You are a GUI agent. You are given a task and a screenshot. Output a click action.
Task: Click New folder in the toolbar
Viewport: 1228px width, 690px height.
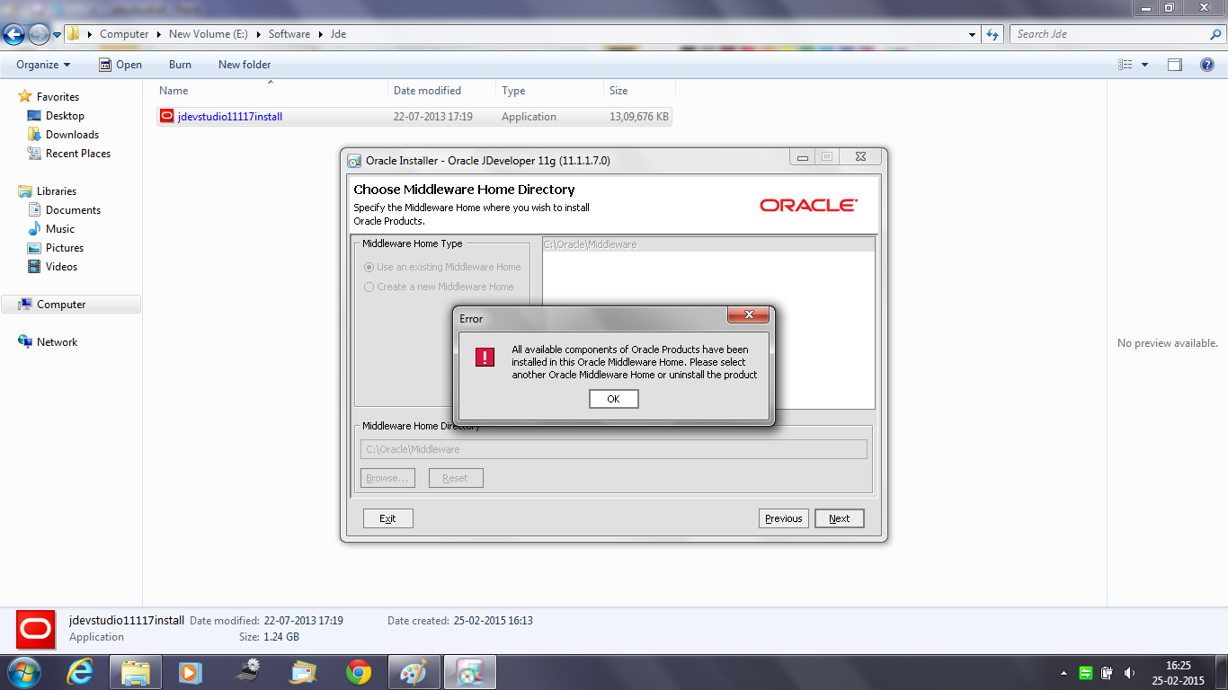pos(245,65)
